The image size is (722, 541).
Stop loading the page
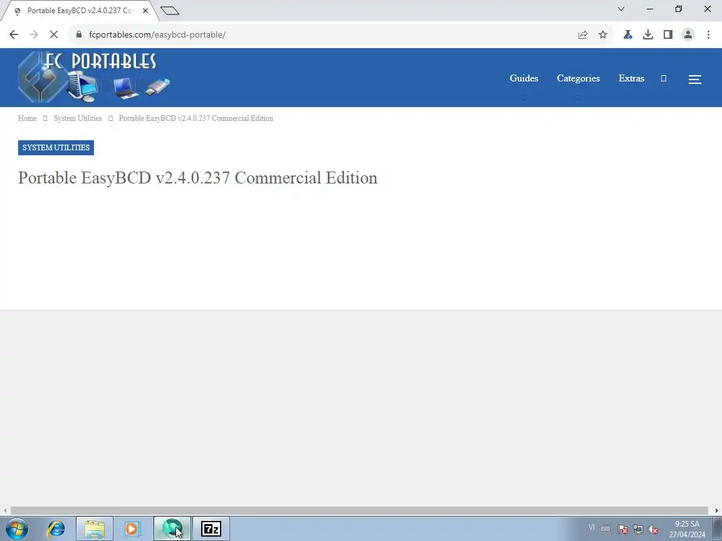pyautogui.click(x=53, y=34)
